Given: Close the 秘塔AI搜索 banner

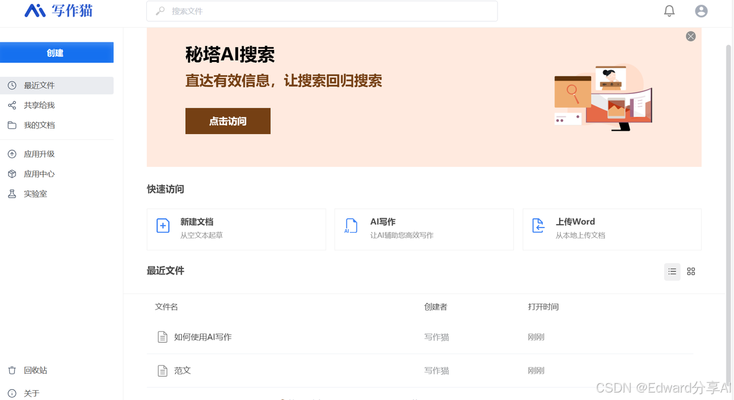Looking at the screenshot, I should coord(691,36).
